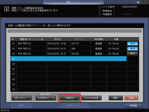149x112 pixels.
Task: Select row 02 NEW PROFILE name
Action: click(x=24, y=48)
